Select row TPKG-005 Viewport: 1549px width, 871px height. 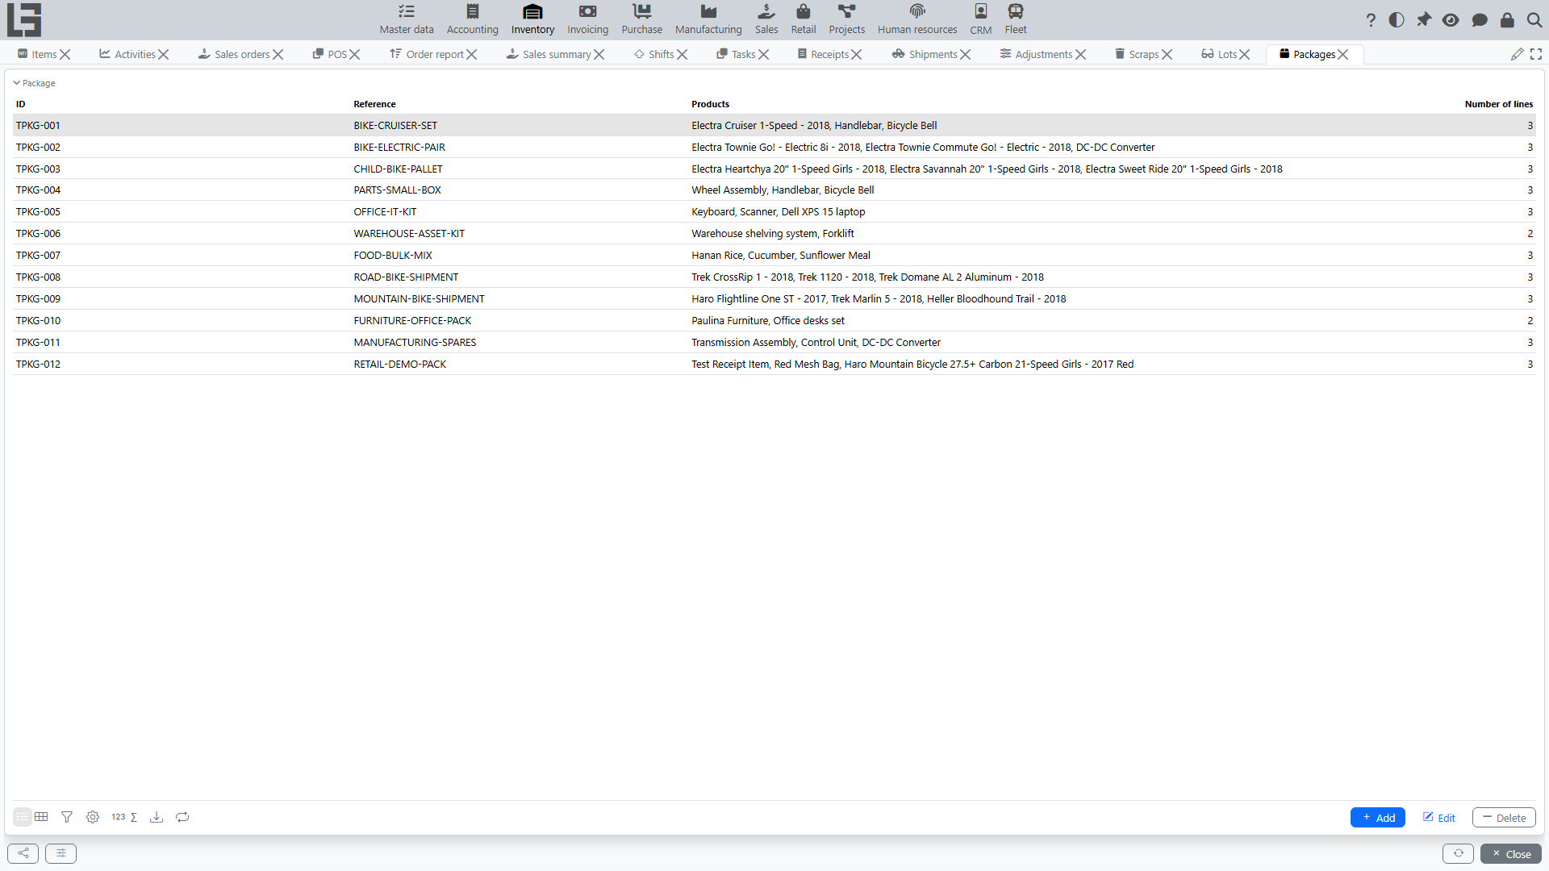pyautogui.click(x=774, y=211)
